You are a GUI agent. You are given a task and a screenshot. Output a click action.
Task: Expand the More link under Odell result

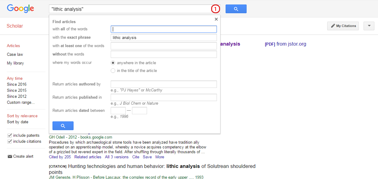160,157
